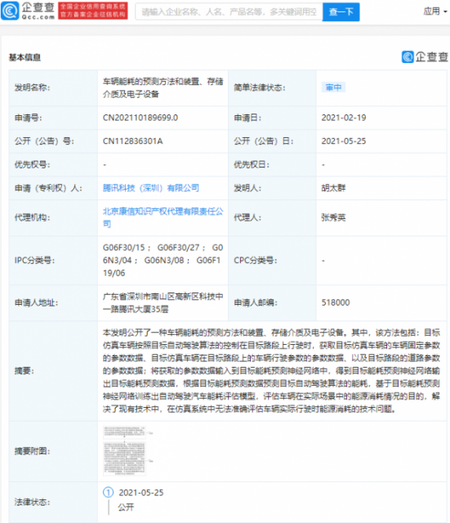Viewport: 450px width, 523px height.
Task: Click the 基本信息 section heading
Action: pyautogui.click(x=25, y=57)
